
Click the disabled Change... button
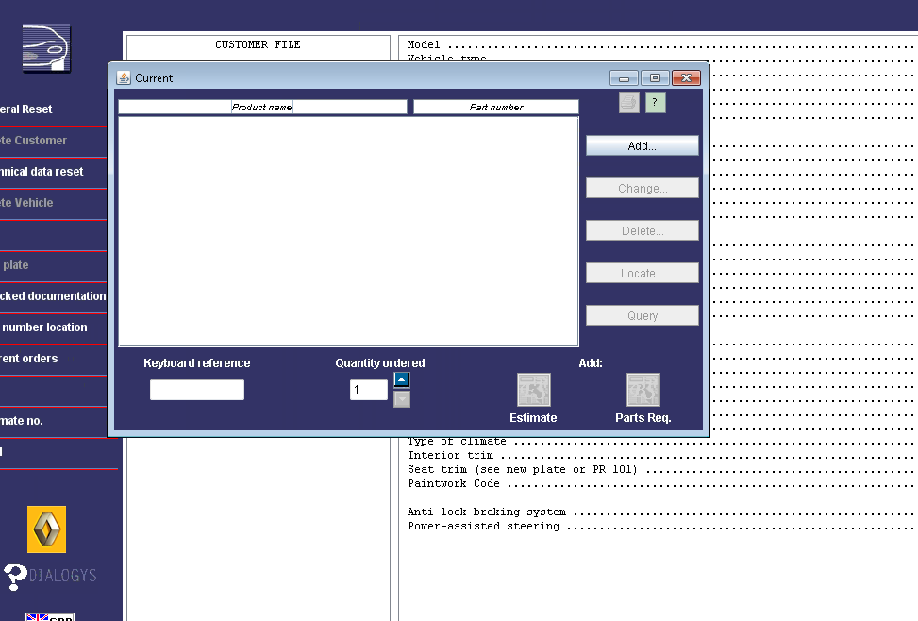[x=643, y=188]
